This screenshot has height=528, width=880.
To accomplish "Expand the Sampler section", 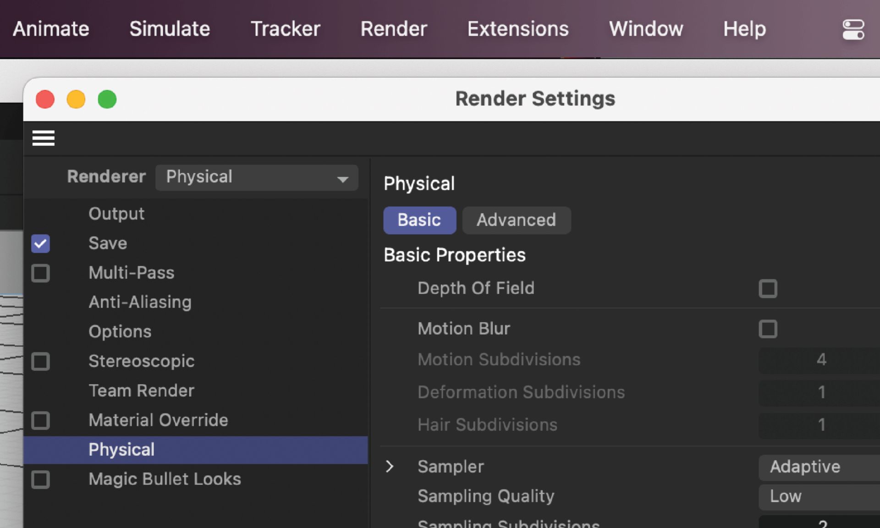I will pos(390,466).
